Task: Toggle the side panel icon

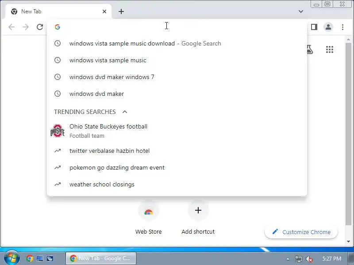Action: pos(314,27)
